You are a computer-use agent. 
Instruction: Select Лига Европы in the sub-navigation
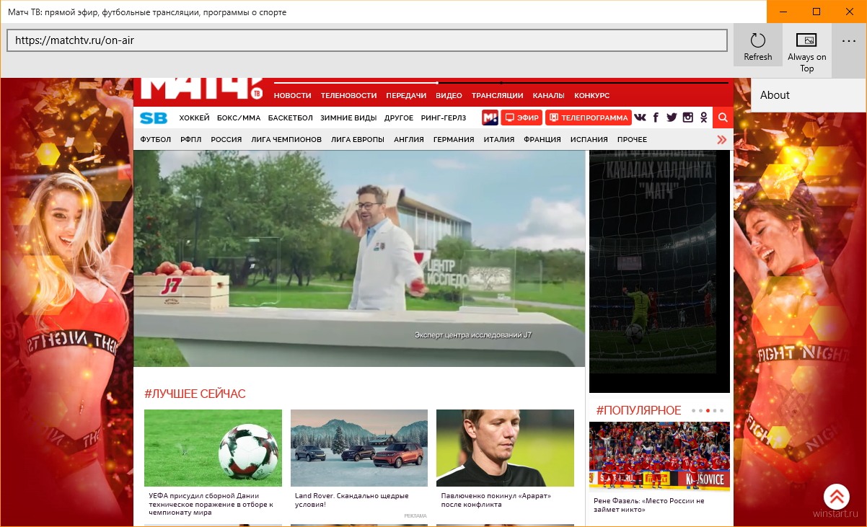coord(358,139)
